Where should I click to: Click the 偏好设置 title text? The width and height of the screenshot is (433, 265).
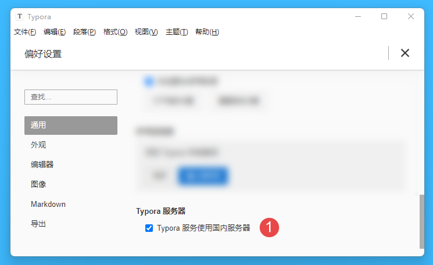[43, 54]
